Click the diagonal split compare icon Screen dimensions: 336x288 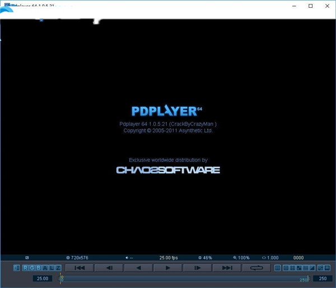click(x=312, y=268)
